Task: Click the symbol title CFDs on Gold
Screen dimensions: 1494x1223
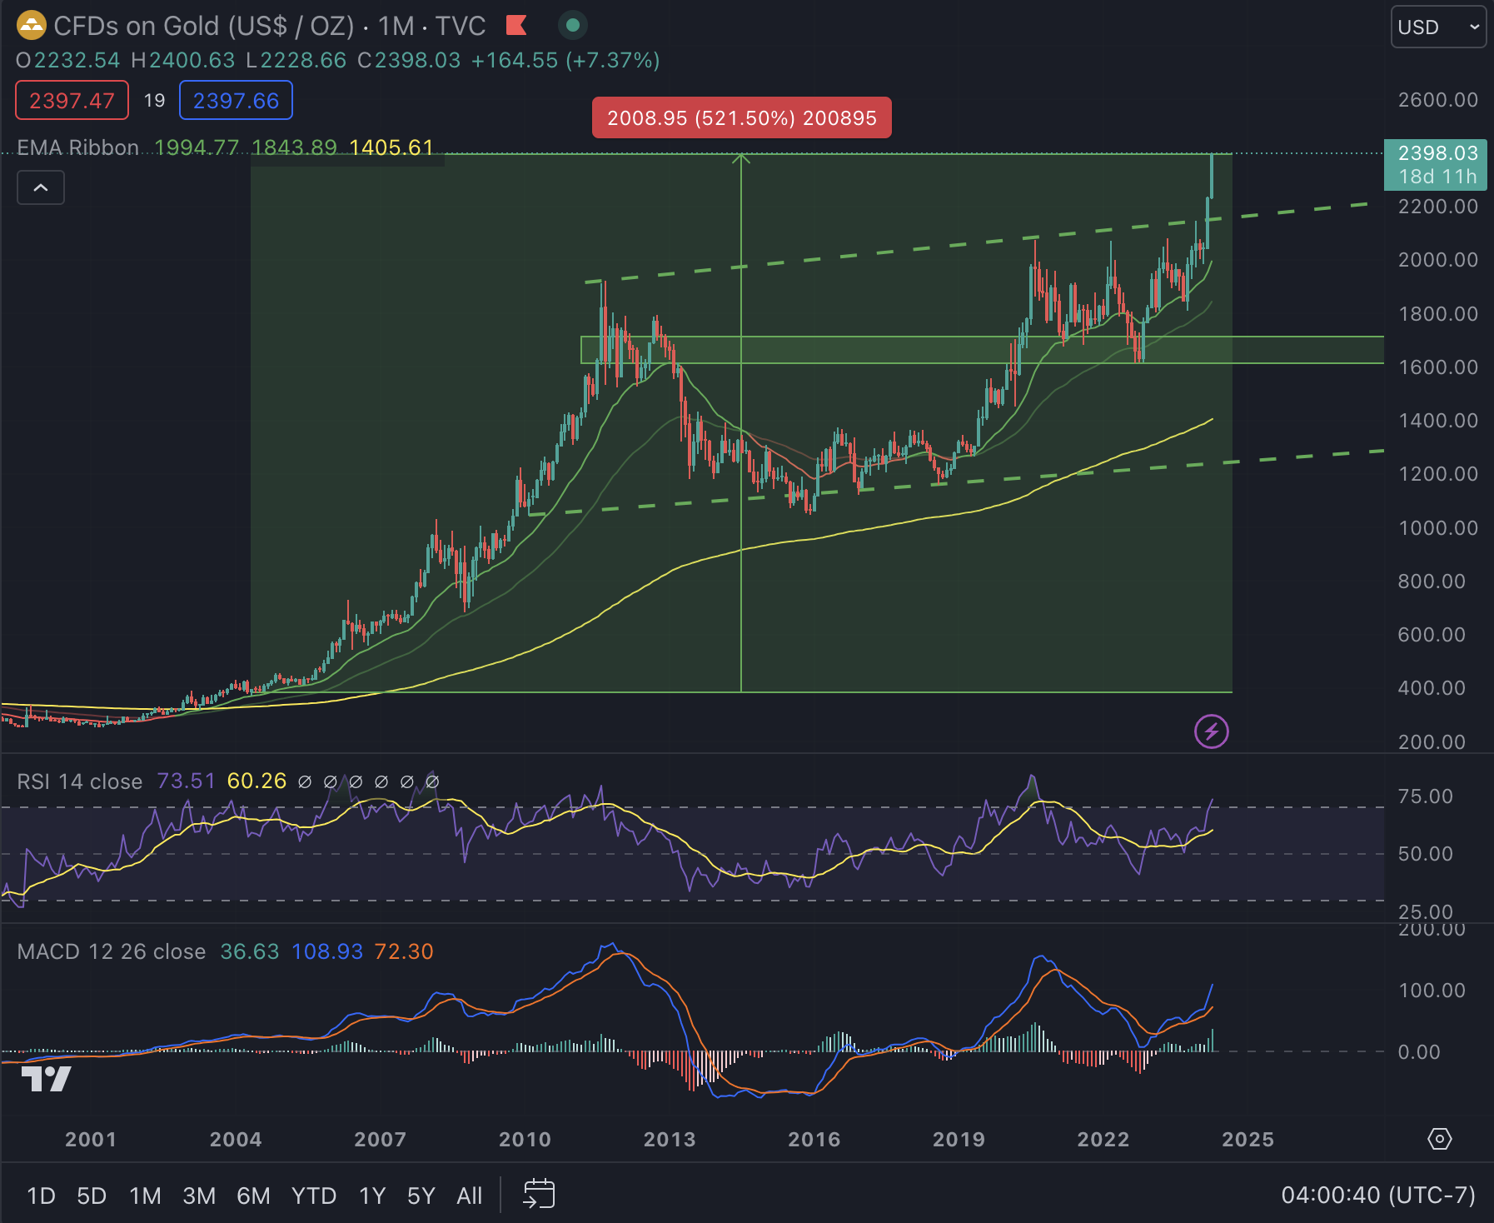Action: pyautogui.click(x=204, y=26)
